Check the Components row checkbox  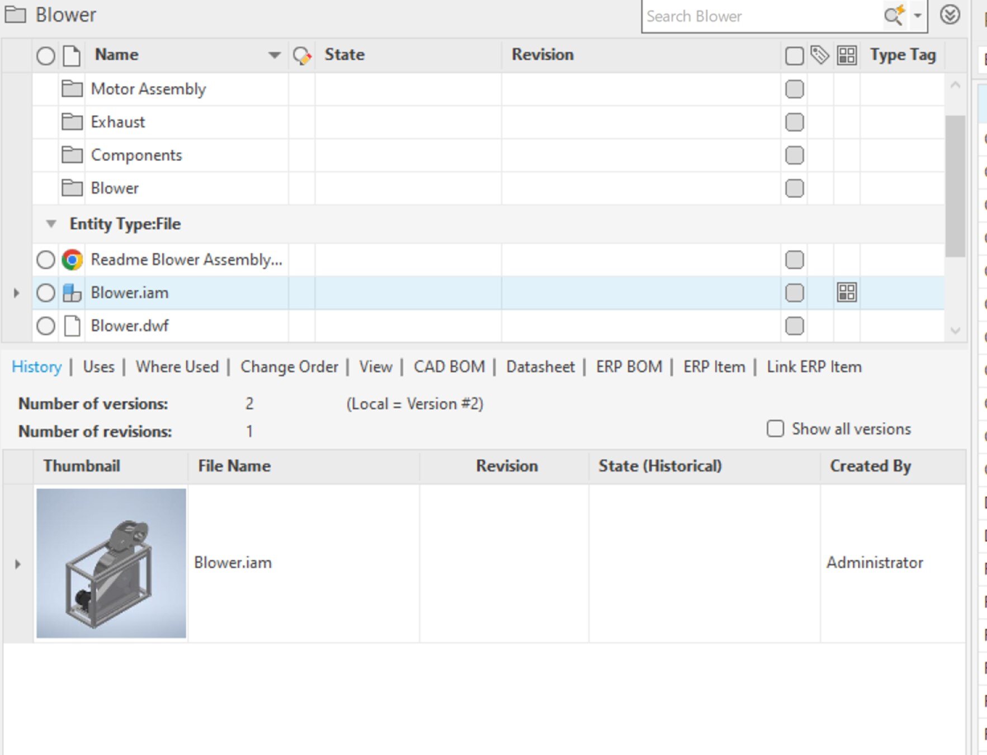pos(794,155)
